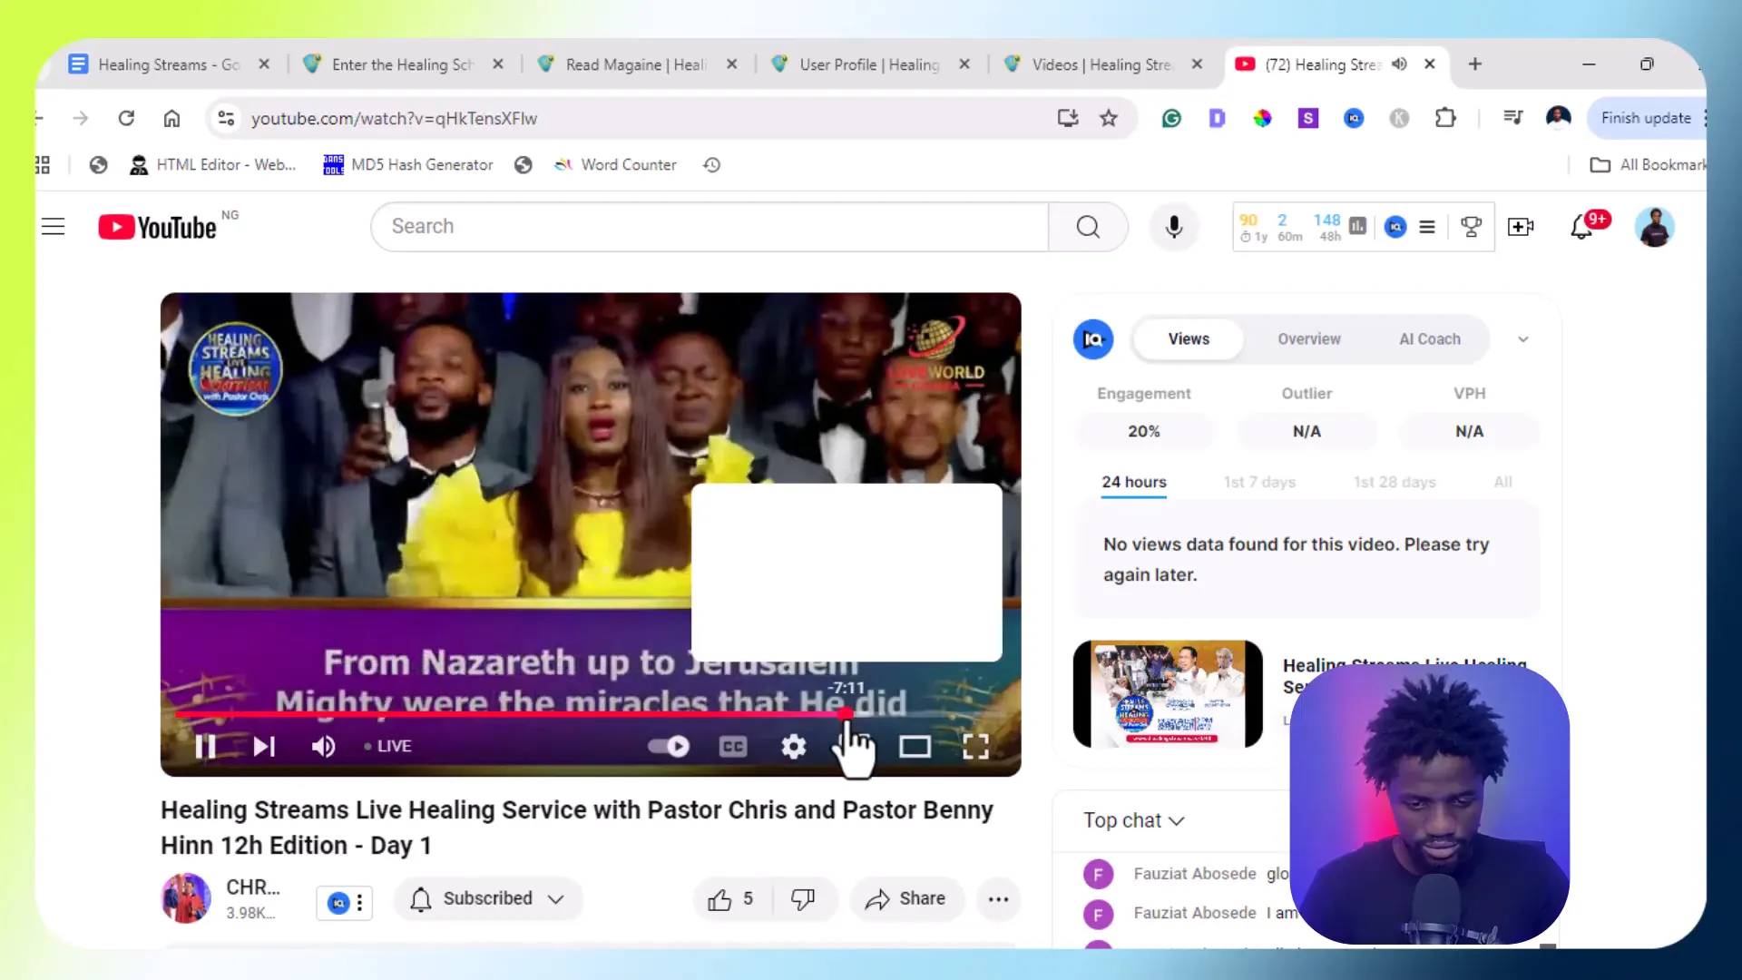Open Subscribed notification dropdown

click(x=487, y=899)
